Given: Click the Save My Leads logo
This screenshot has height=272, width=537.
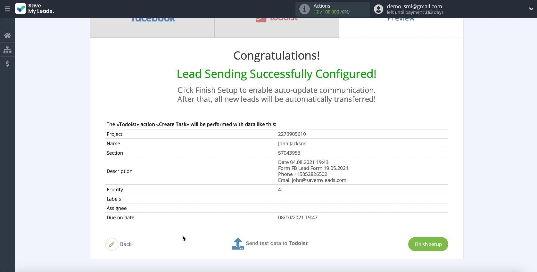Looking at the screenshot, I should pos(35,9).
